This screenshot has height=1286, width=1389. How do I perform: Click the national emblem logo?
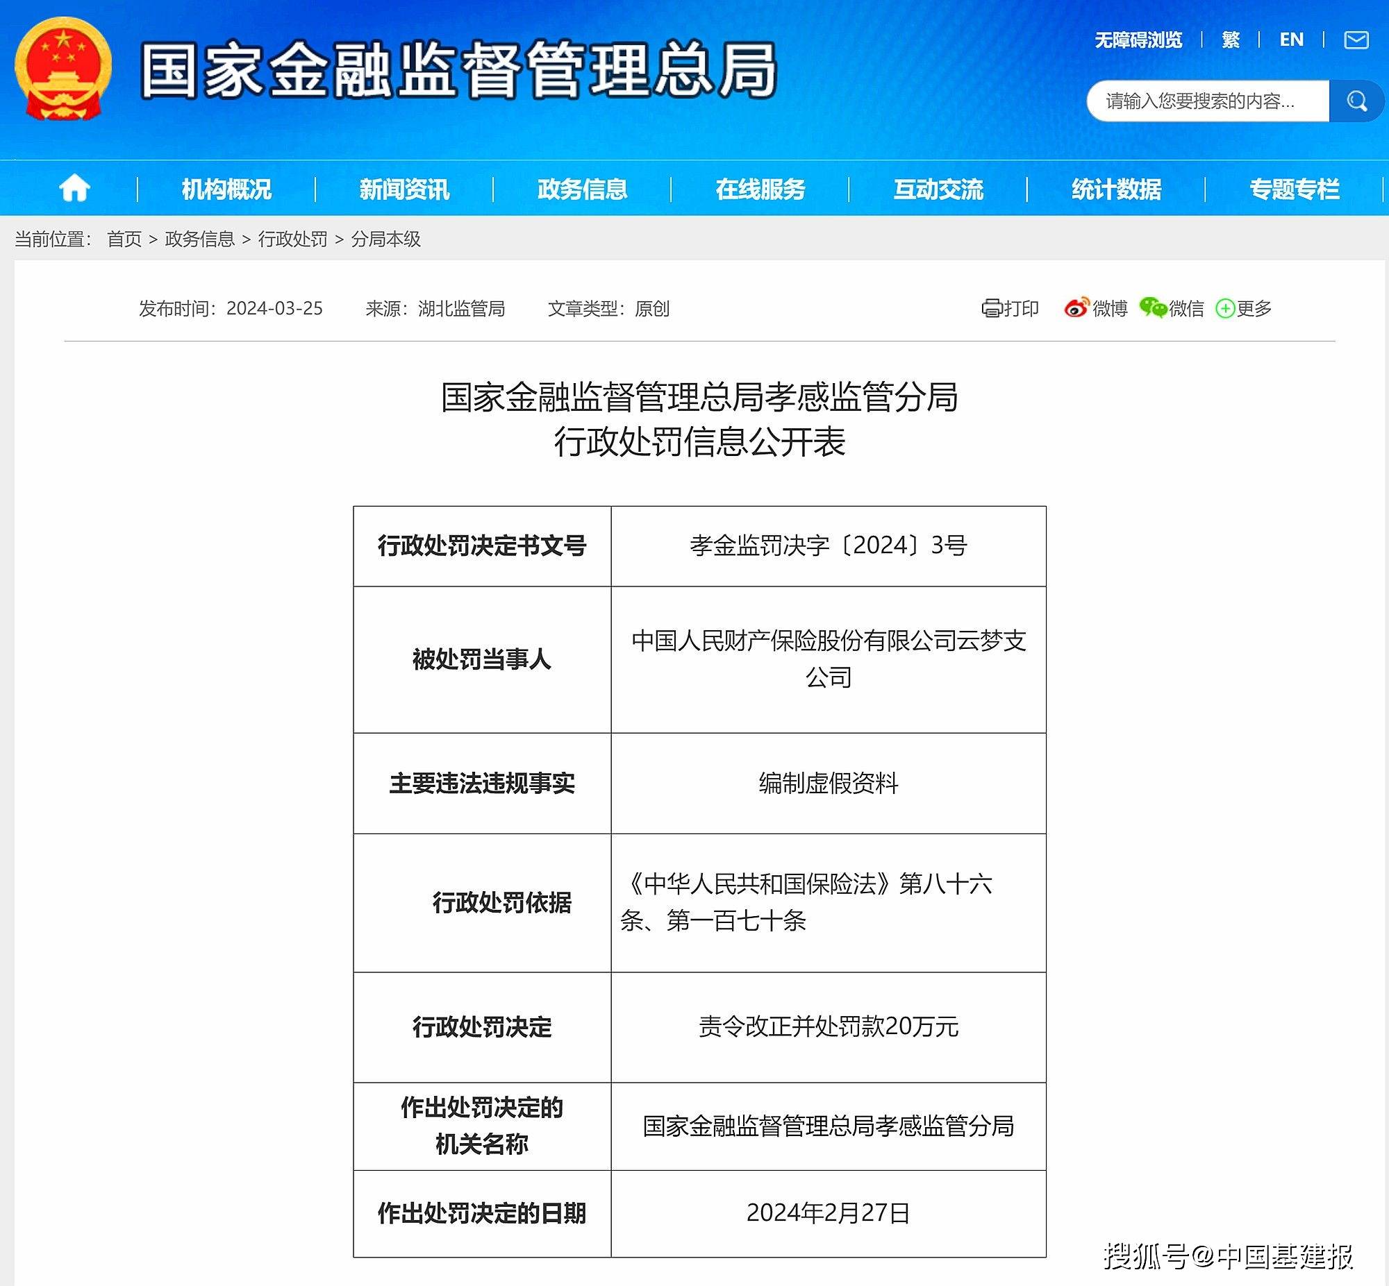coord(63,69)
